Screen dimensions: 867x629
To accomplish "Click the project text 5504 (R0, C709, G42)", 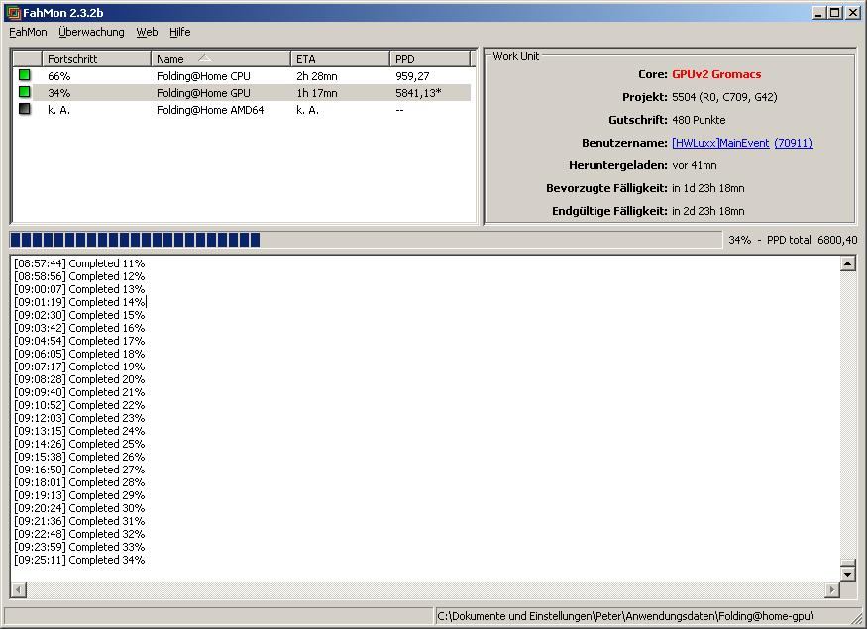I will [724, 97].
